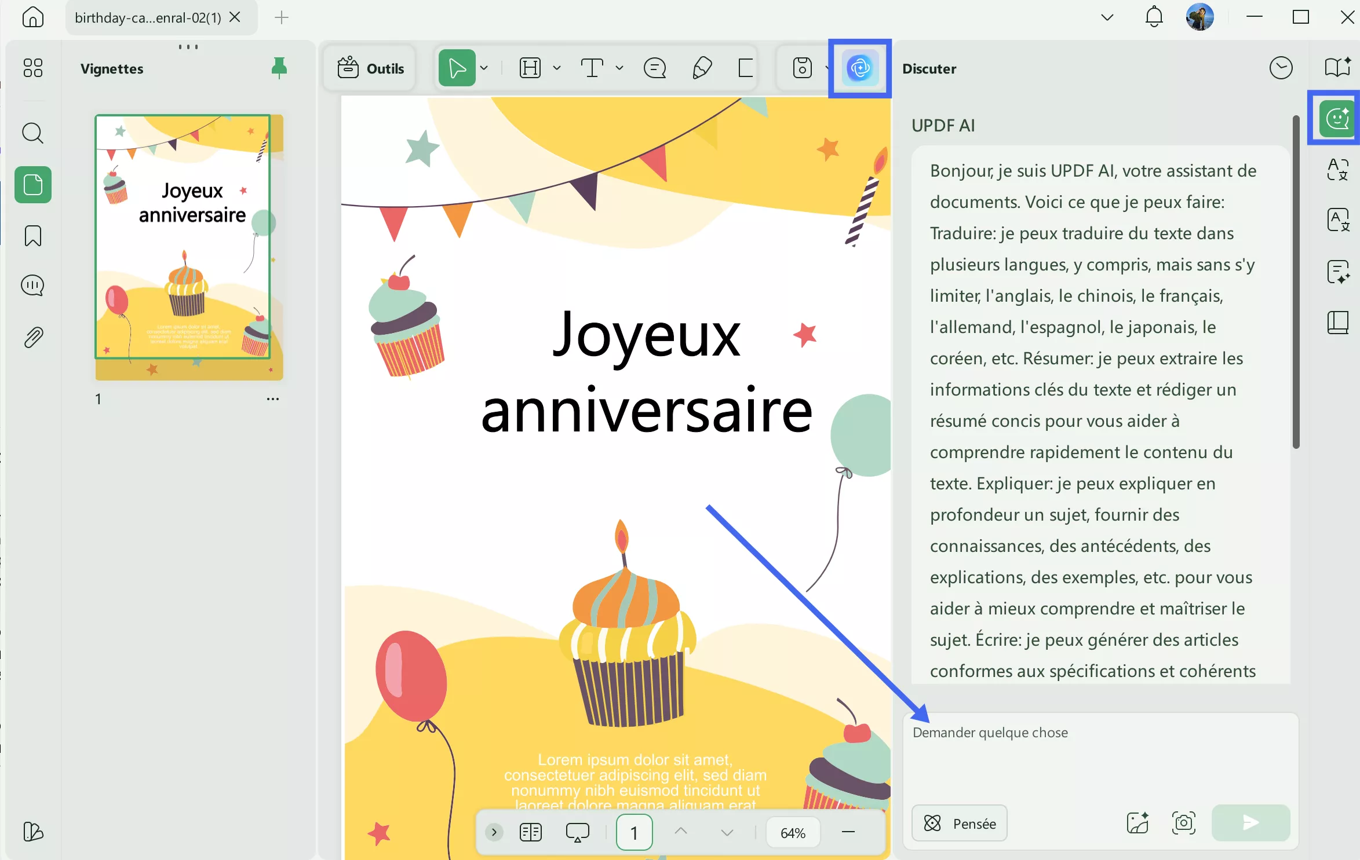The width and height of the screenshot is (1360, 860).
Task: Attach an image to the chat
Action: 1137,822
